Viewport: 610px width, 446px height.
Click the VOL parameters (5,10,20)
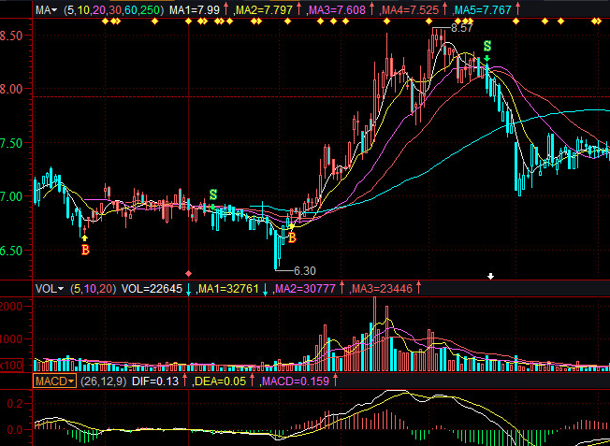click(93, 289)
